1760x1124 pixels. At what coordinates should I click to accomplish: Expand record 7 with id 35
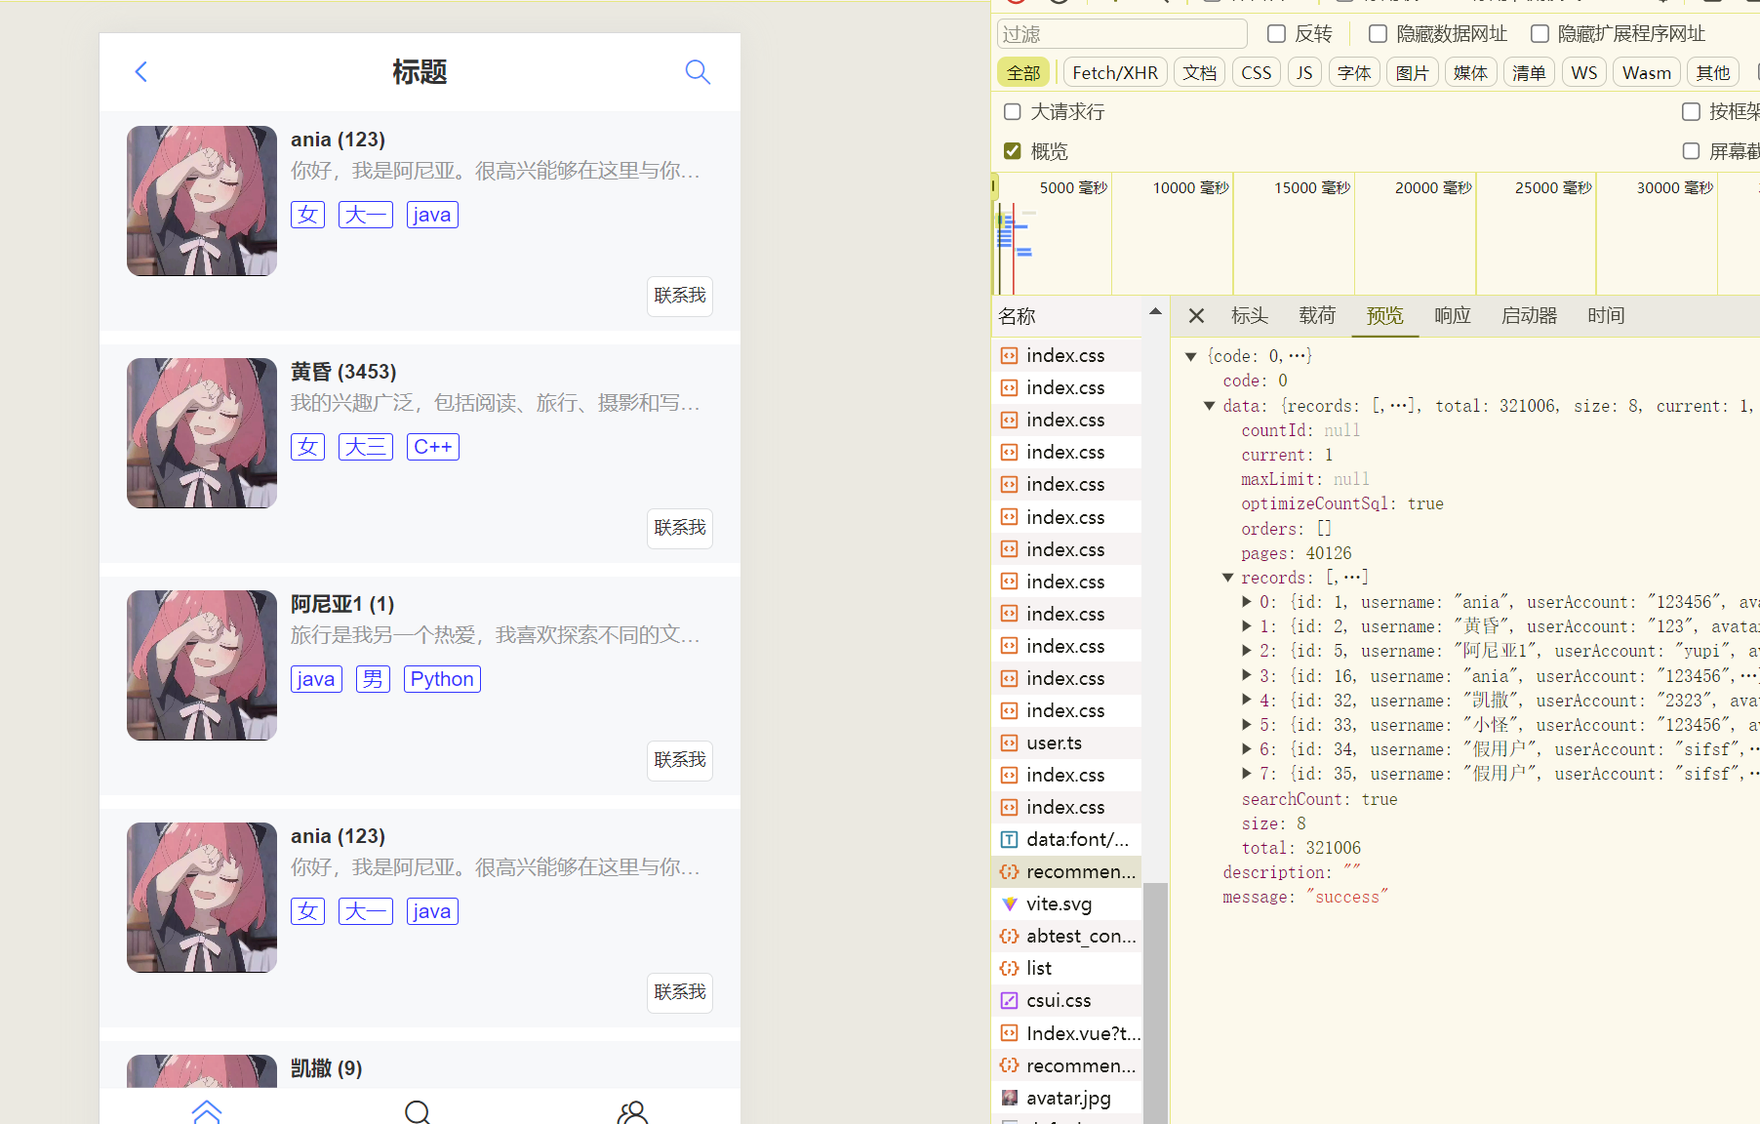click(1247, 774)
